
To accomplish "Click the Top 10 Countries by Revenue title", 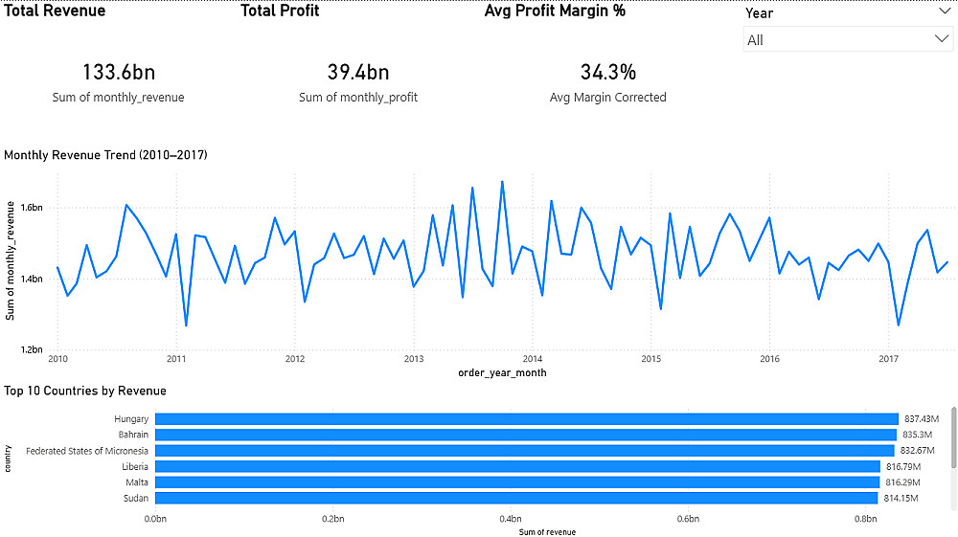I will (x=85, y=391).
